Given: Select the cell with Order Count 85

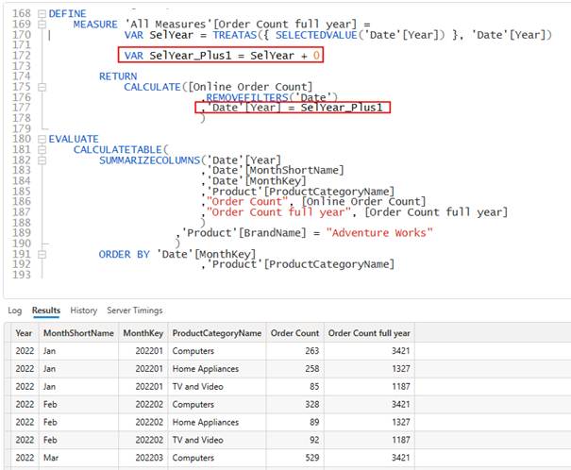Looking at the screenshot, I should [295, 387].
